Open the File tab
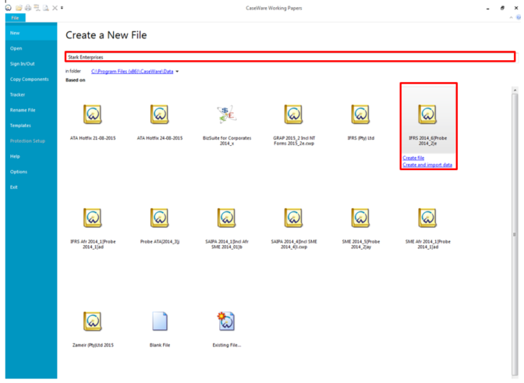The height and width of the screenshot is (383, 524). [15, 18]
